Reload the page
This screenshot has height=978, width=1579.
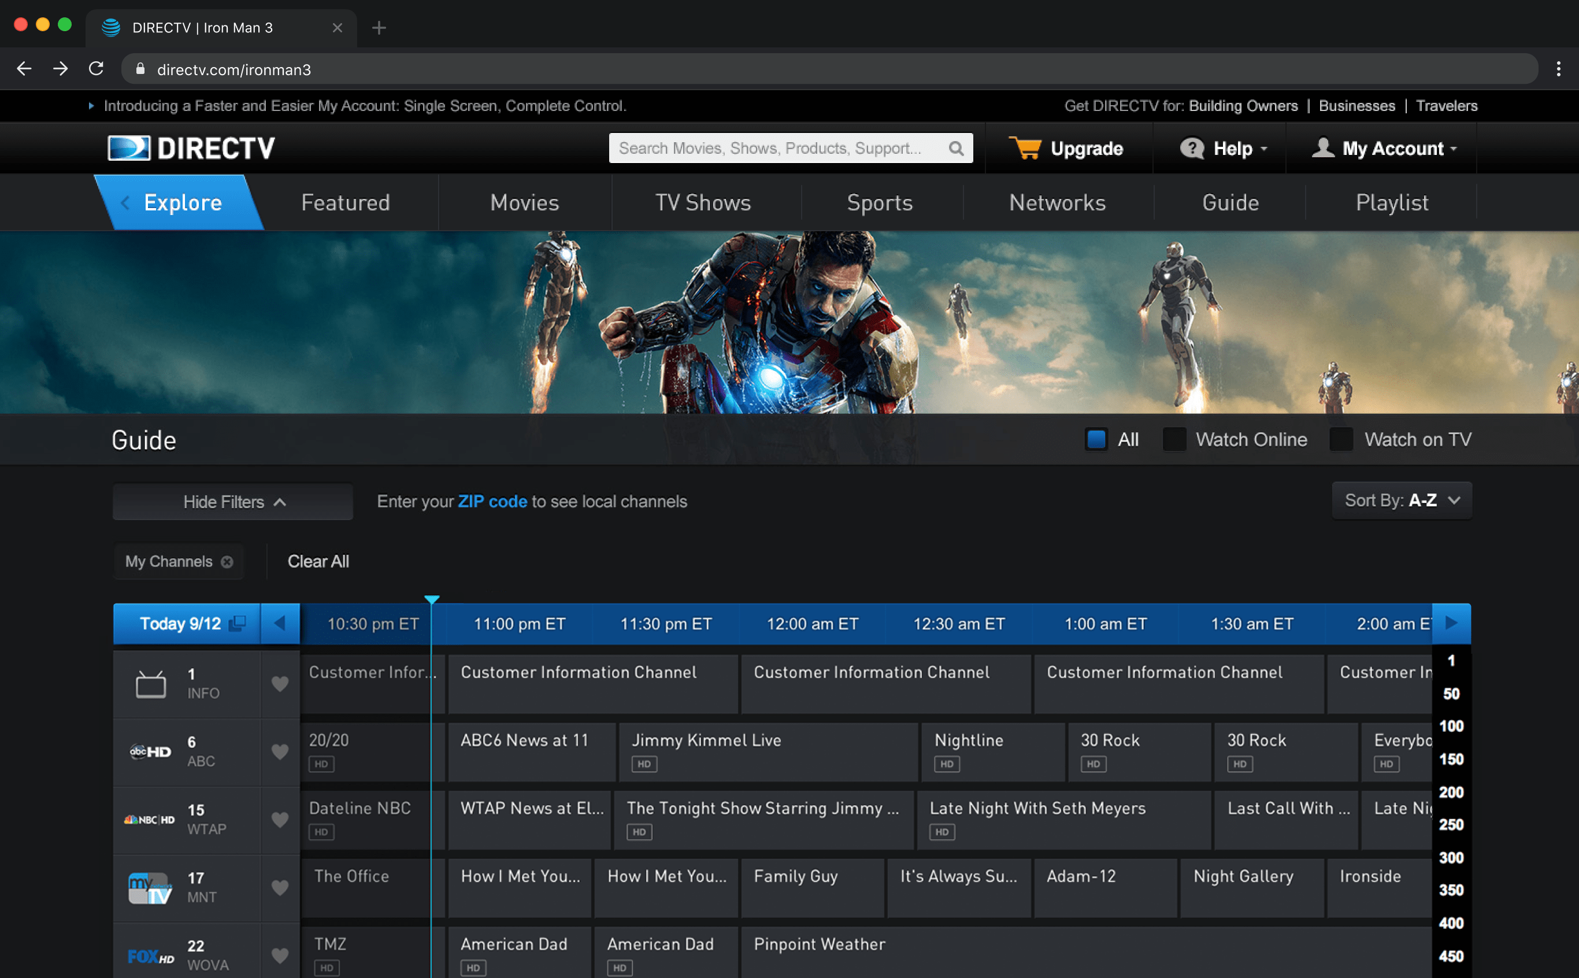97,69
